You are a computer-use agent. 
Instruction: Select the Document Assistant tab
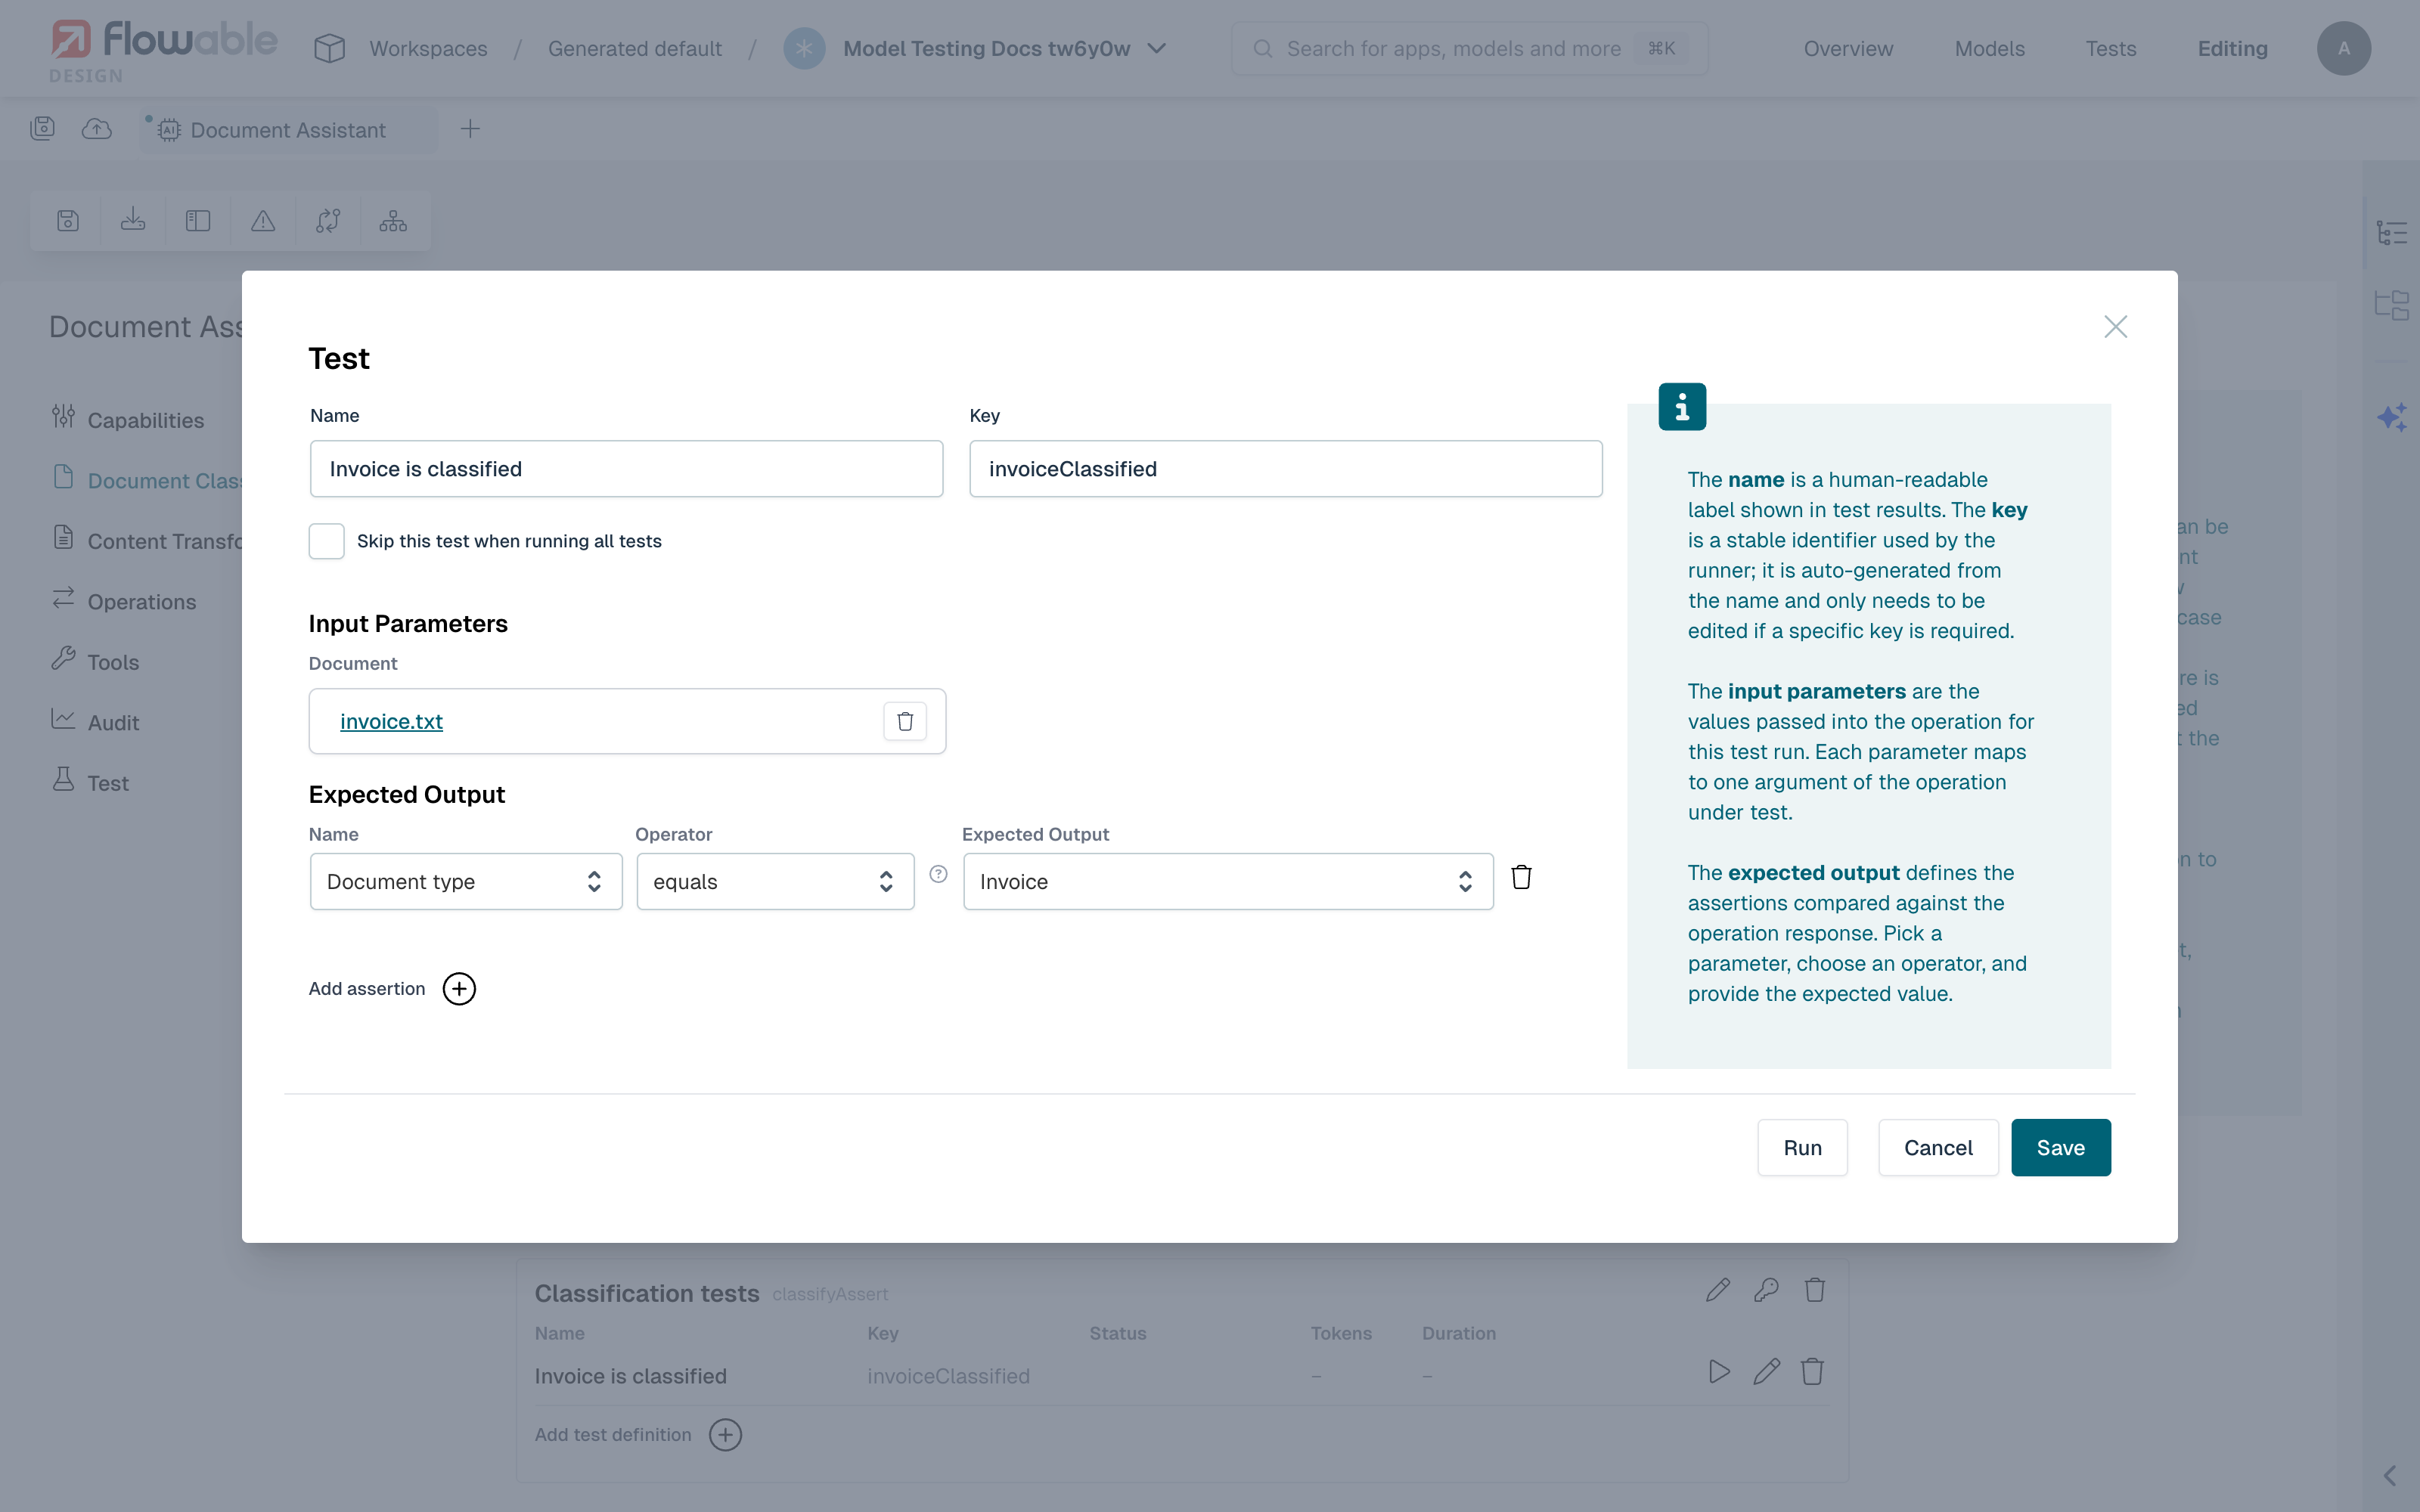(287, 130)
